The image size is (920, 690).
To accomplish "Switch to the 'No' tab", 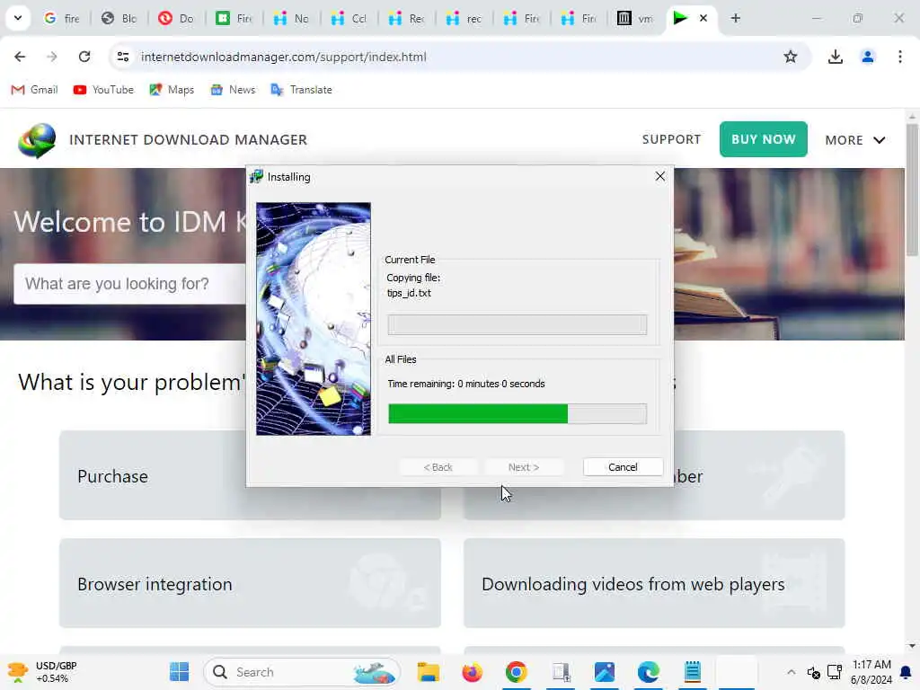I will (292, 18).
